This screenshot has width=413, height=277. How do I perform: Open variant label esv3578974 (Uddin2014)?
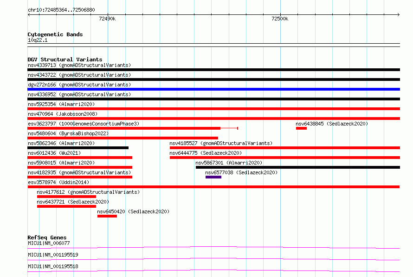coord(58,182)
